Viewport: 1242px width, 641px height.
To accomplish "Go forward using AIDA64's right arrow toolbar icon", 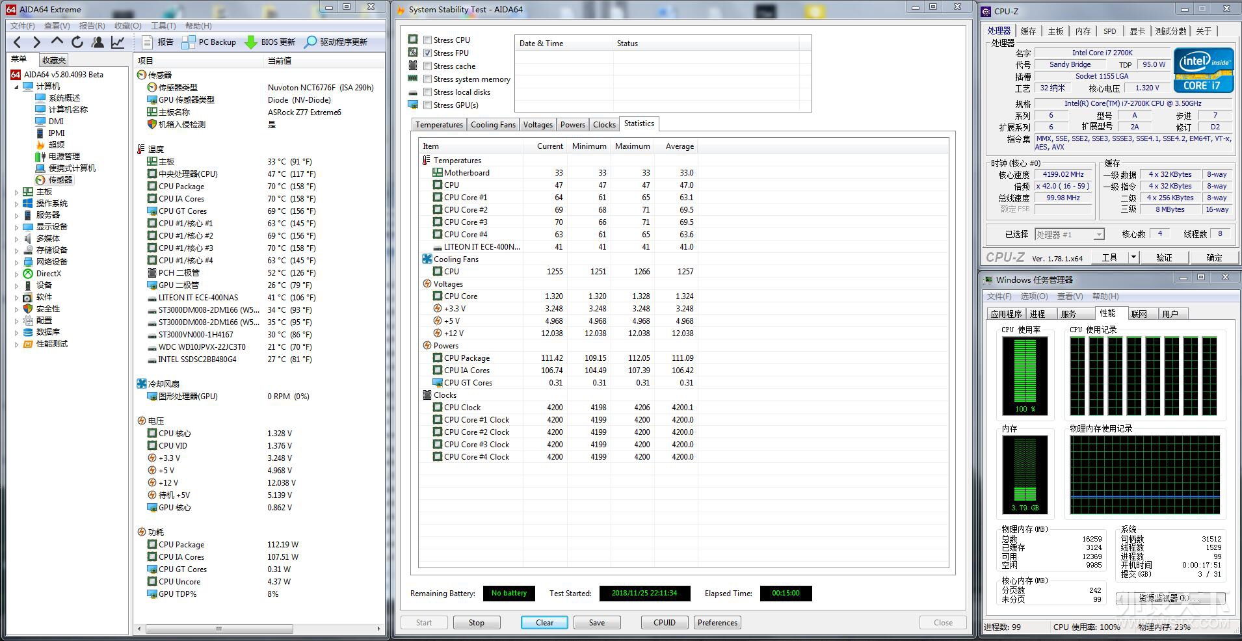I will click(x=37, y=42).
